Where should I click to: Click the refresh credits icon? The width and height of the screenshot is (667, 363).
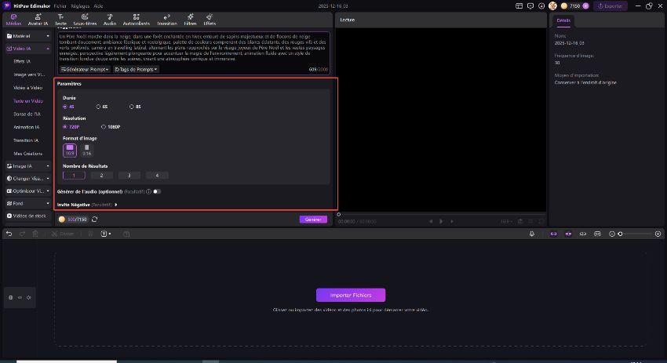94,220
